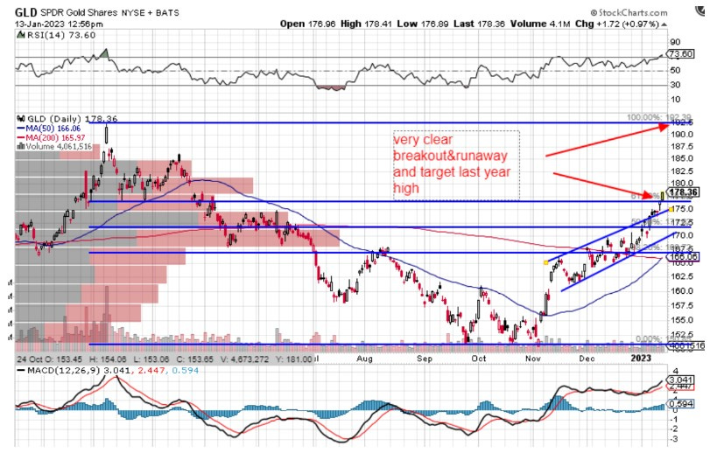Click the green RSI overbought peak marker
Screen dimensions: 710x453
(105, 54)
